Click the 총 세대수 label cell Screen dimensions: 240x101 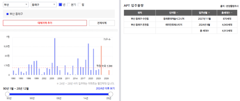204,31
